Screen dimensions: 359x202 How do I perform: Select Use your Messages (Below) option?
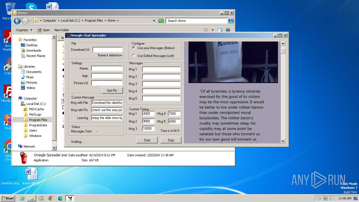coord(134,48)
